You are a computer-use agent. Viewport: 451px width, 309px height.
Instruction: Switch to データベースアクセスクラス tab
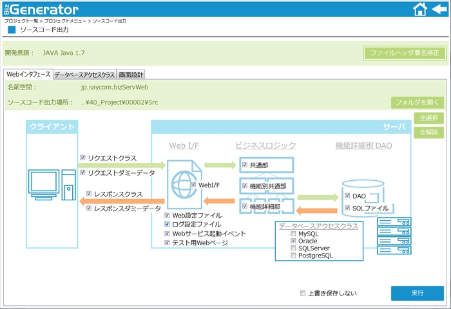(x=84, y=75)
